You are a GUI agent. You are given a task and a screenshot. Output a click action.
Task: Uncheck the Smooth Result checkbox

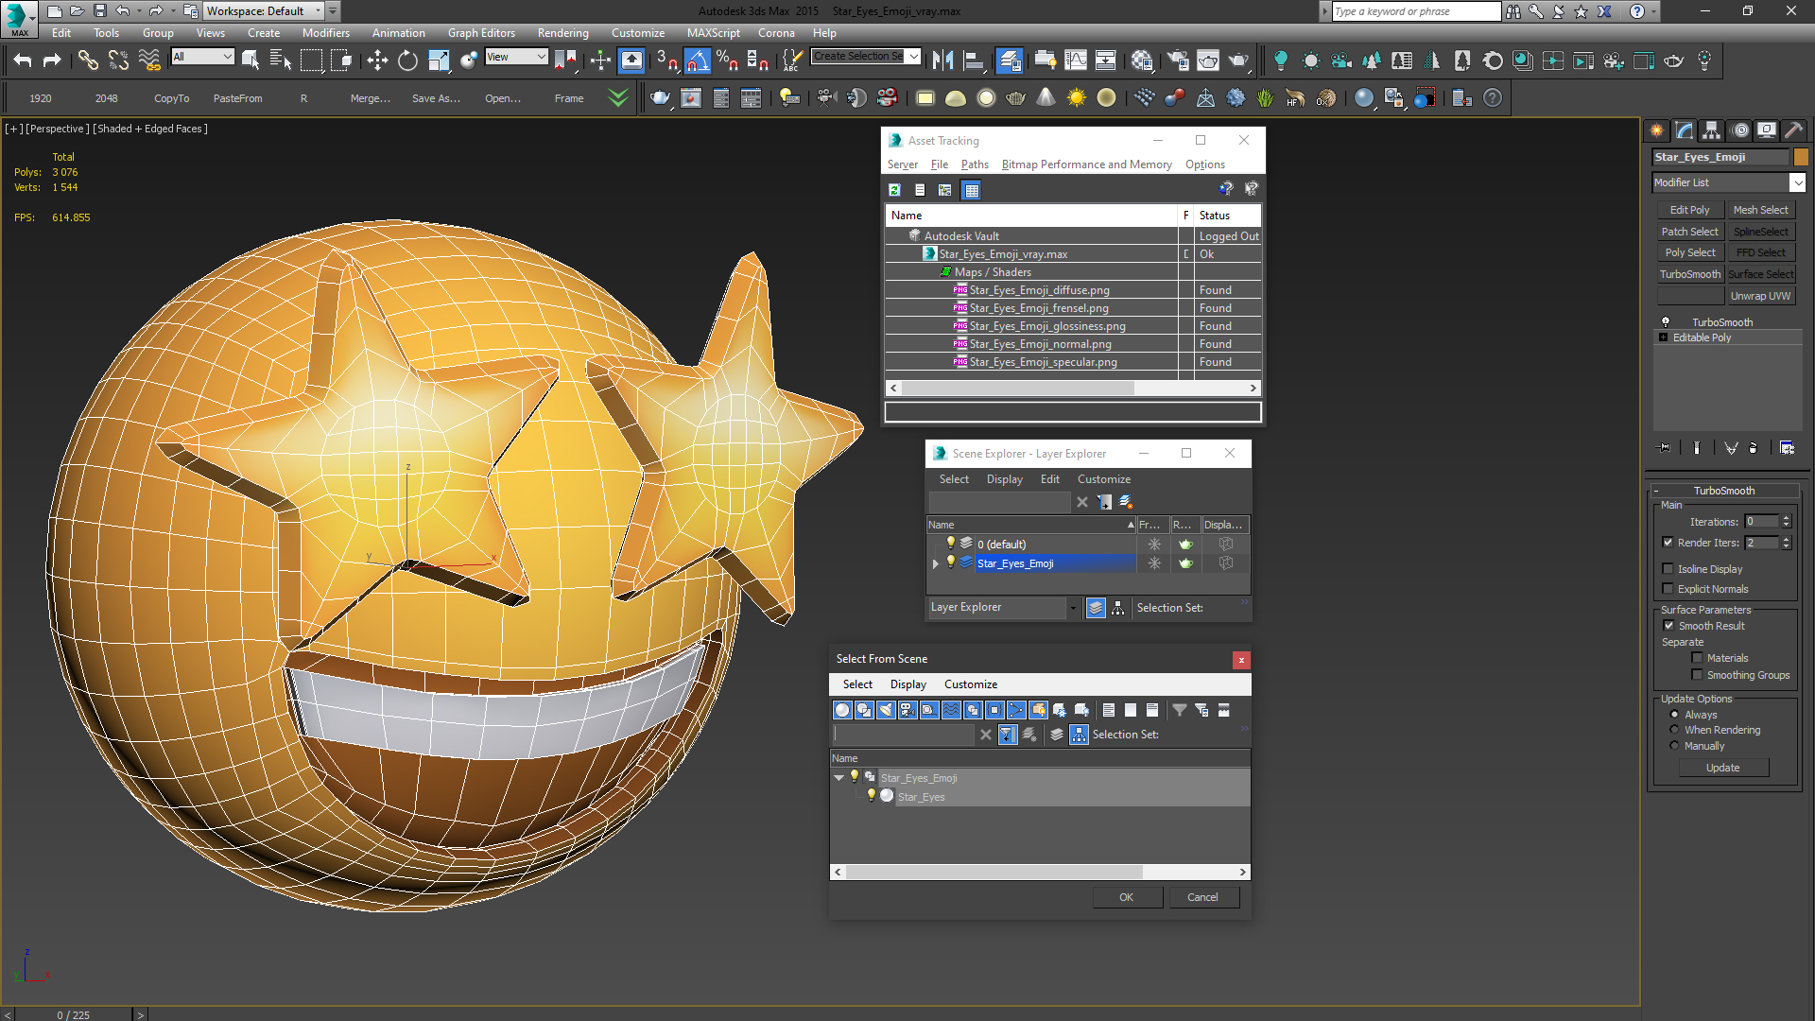pyautogui.click(x=1668, y=626)
